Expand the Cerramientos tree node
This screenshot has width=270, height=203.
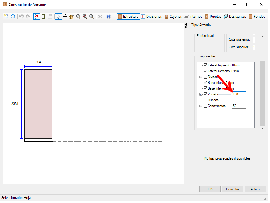pyautogui.click(x=201, y=106)
